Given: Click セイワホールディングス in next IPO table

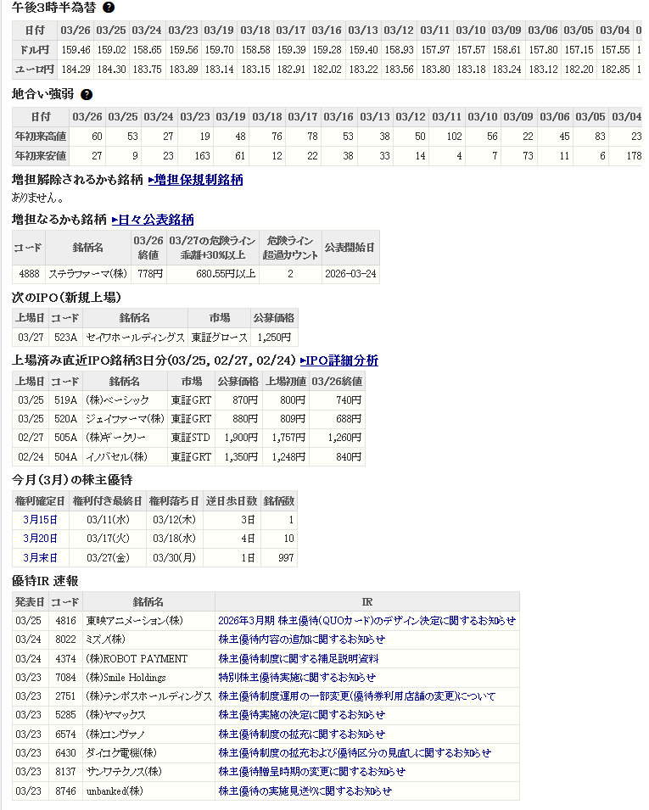Looking at the screenshot, I should pyautogui.click(x=134, y=337).
